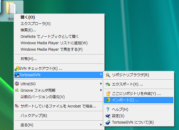This screenshot has width=179, height=130.
Task: Click the help question mark icon
Action: (108, 110)
